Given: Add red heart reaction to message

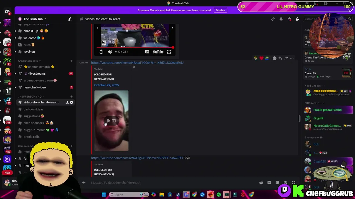Looking at the screenshot, I should 261,58.
